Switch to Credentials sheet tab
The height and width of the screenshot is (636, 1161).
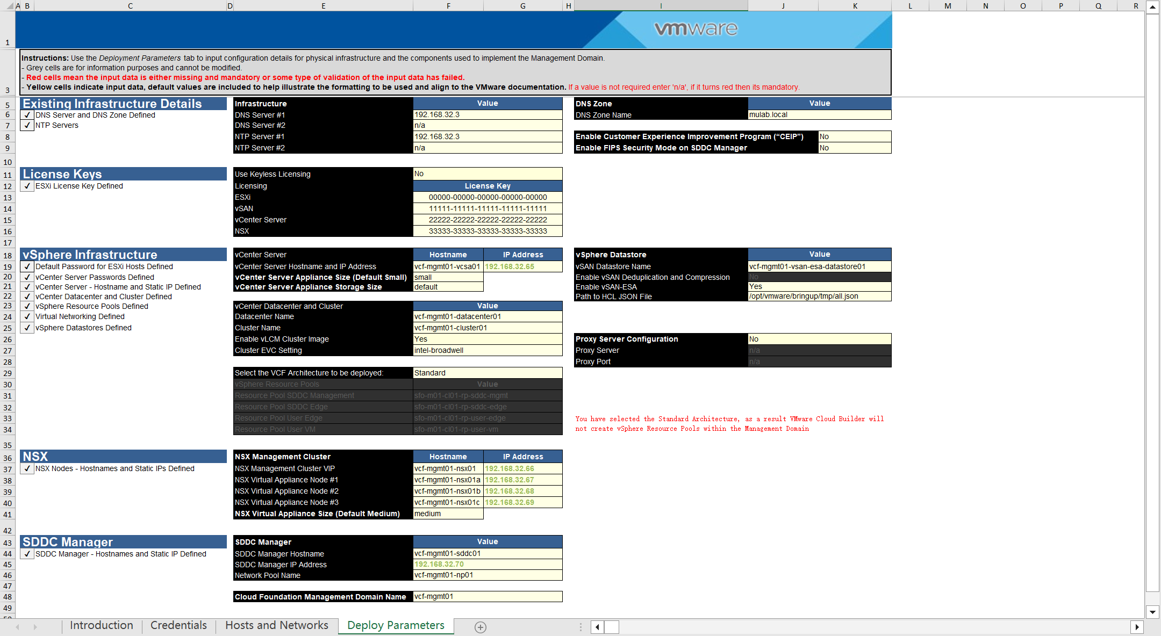click(x=178, y=626)
